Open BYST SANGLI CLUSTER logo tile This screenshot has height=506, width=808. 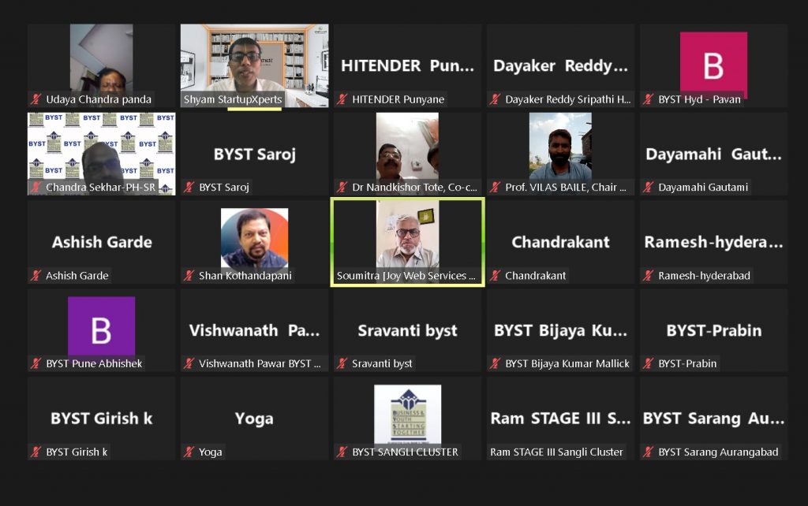(x=408, y=415)
